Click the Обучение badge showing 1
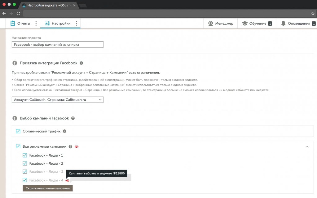 [270, 23]
